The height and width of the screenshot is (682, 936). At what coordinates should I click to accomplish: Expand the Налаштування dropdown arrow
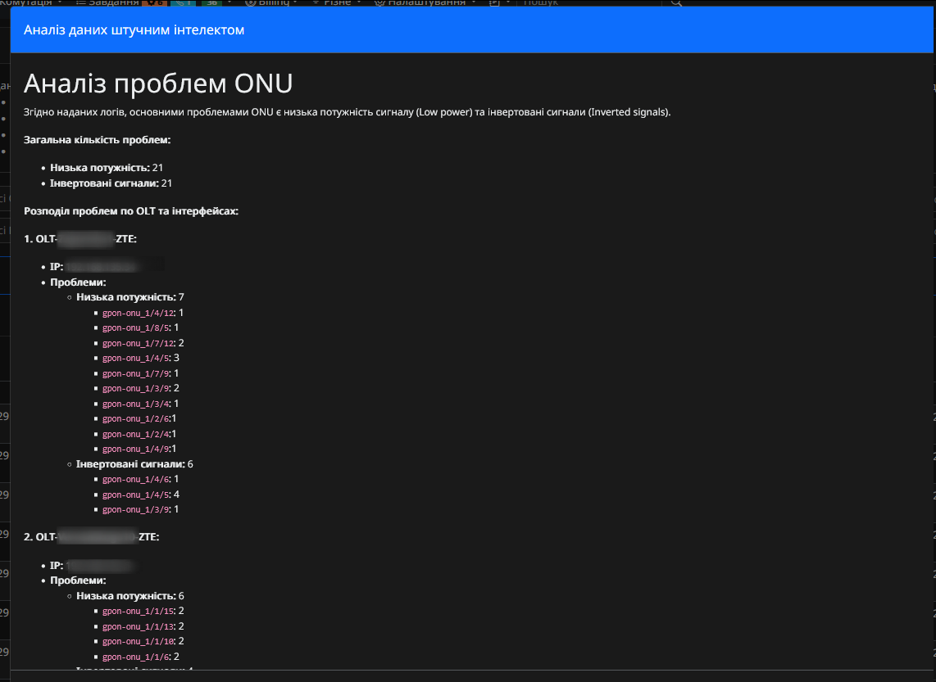pos(474,3)
